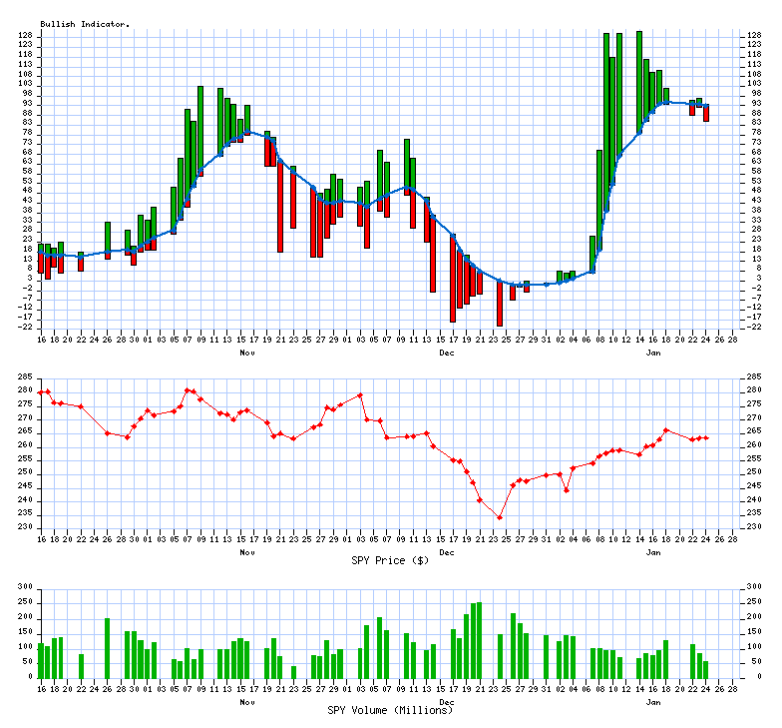782x728 pixels.
Task: Select the first SPY price data point
Action: (41, 392)
